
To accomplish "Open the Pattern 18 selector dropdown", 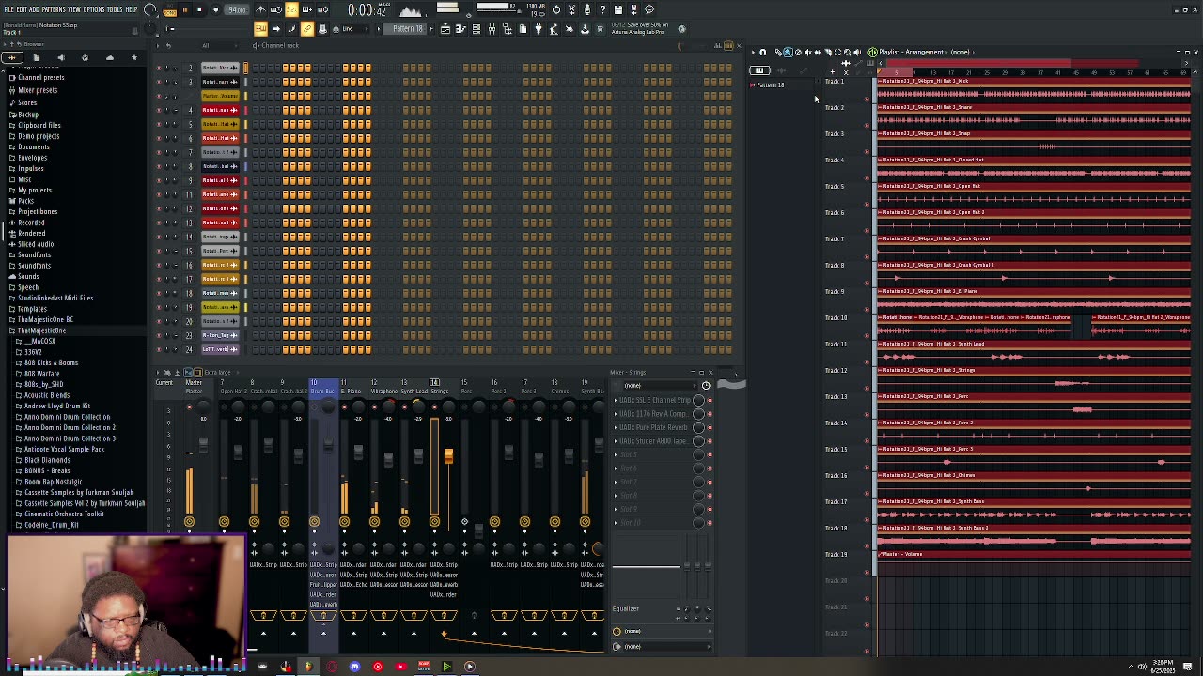I will click(407, 29).
